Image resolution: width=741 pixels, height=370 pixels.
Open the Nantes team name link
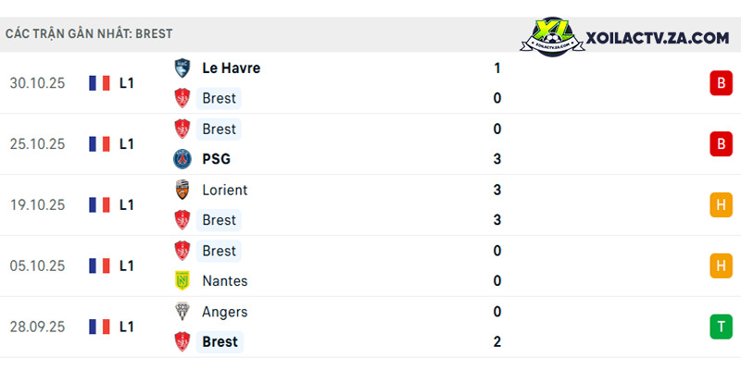(x=225, y=281)
